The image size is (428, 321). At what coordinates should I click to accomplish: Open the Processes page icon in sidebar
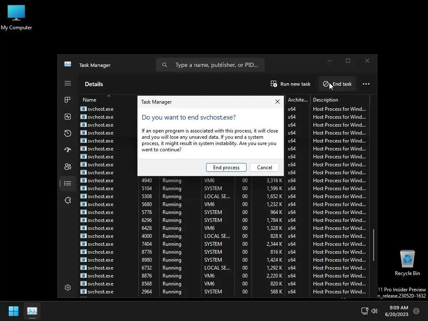coord(68,99)
